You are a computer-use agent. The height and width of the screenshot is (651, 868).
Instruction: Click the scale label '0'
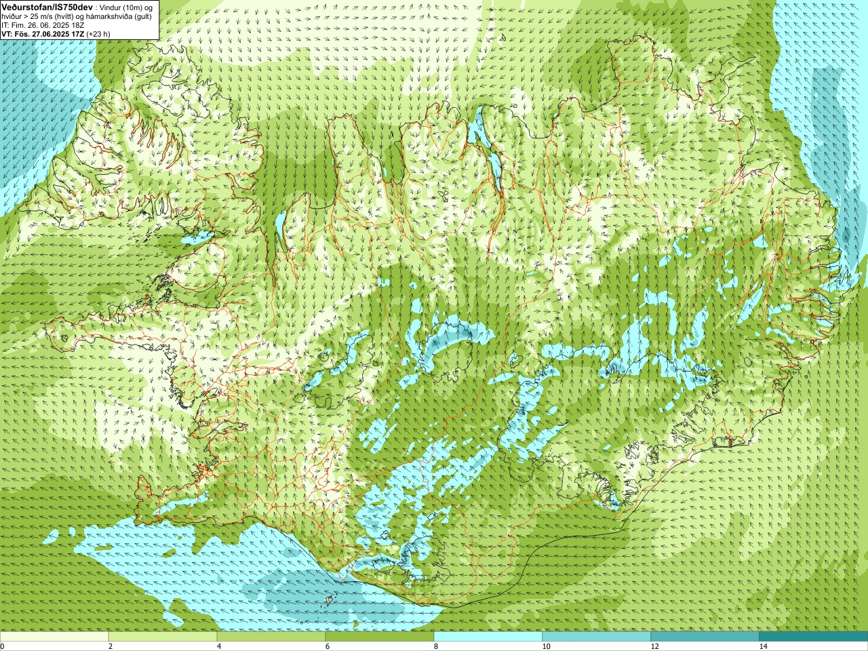tap(3, 646)
